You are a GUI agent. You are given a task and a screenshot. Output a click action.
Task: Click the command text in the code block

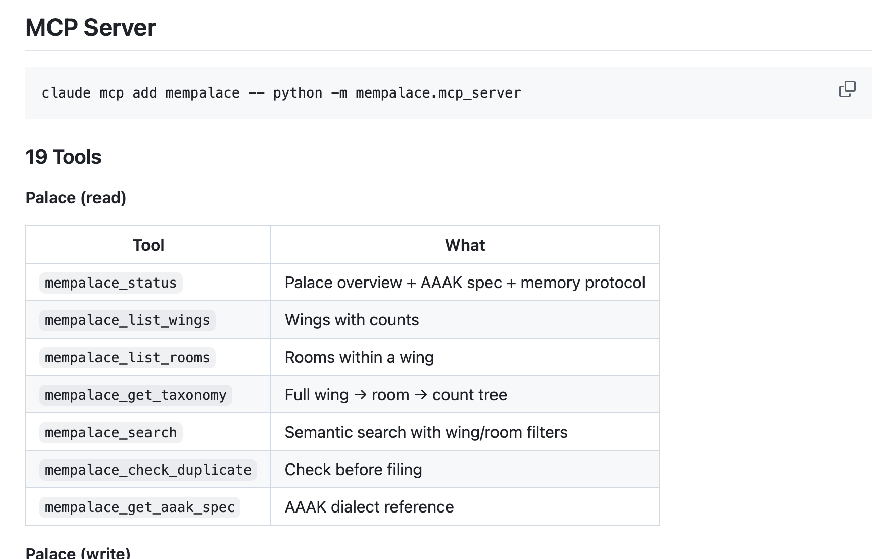(x=281, y=93)
